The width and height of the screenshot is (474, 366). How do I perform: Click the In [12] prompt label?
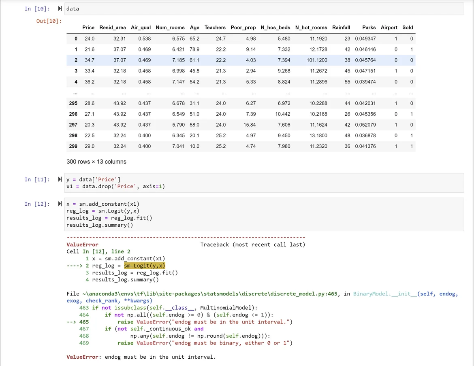pyautogui.click(x=37, y=204)
